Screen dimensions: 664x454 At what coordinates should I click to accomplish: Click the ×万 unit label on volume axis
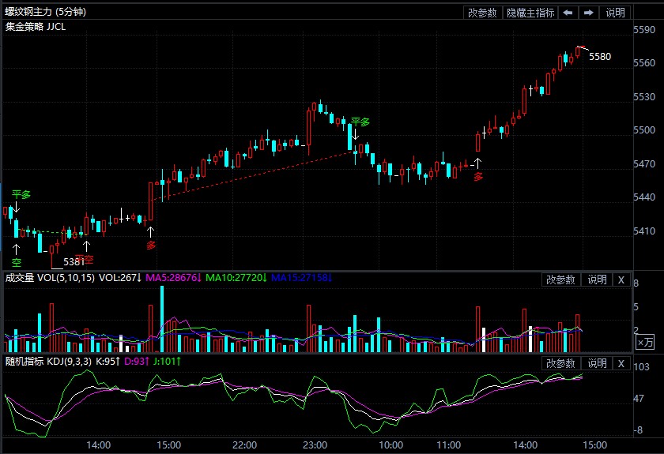click(645, 343)
